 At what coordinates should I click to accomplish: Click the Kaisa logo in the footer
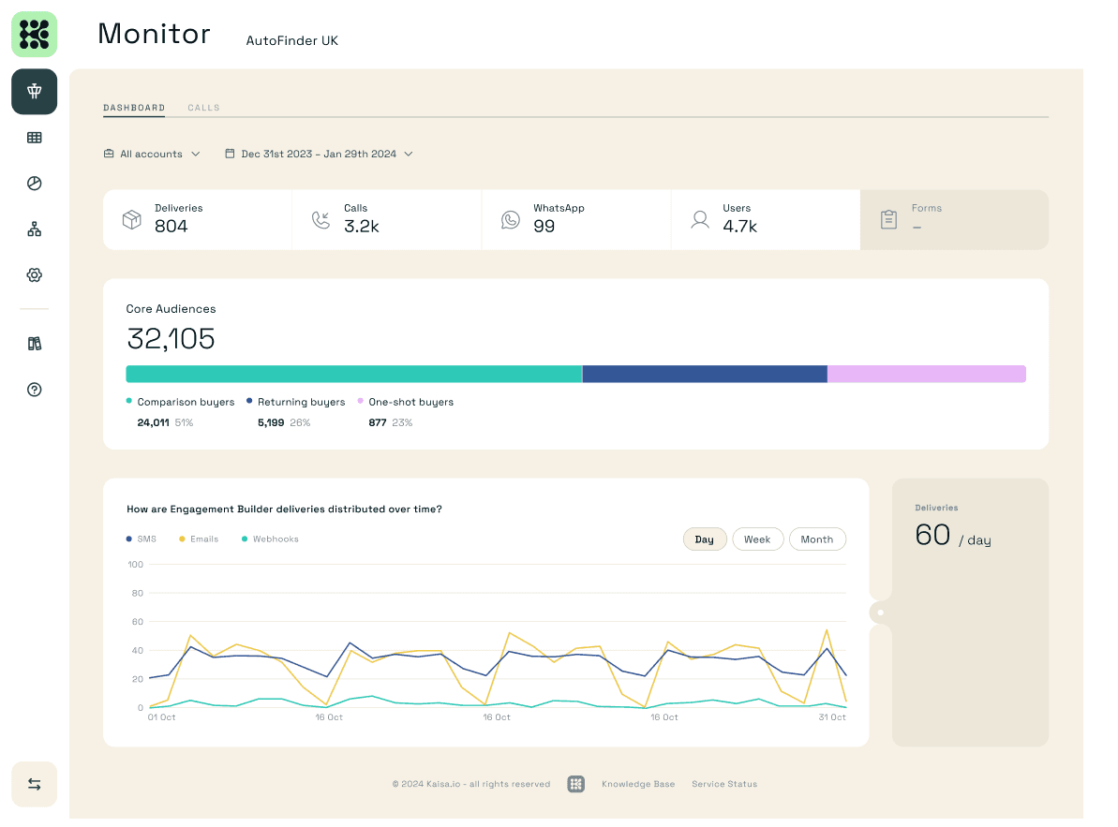pyautogui.click(x=576, y=784)
